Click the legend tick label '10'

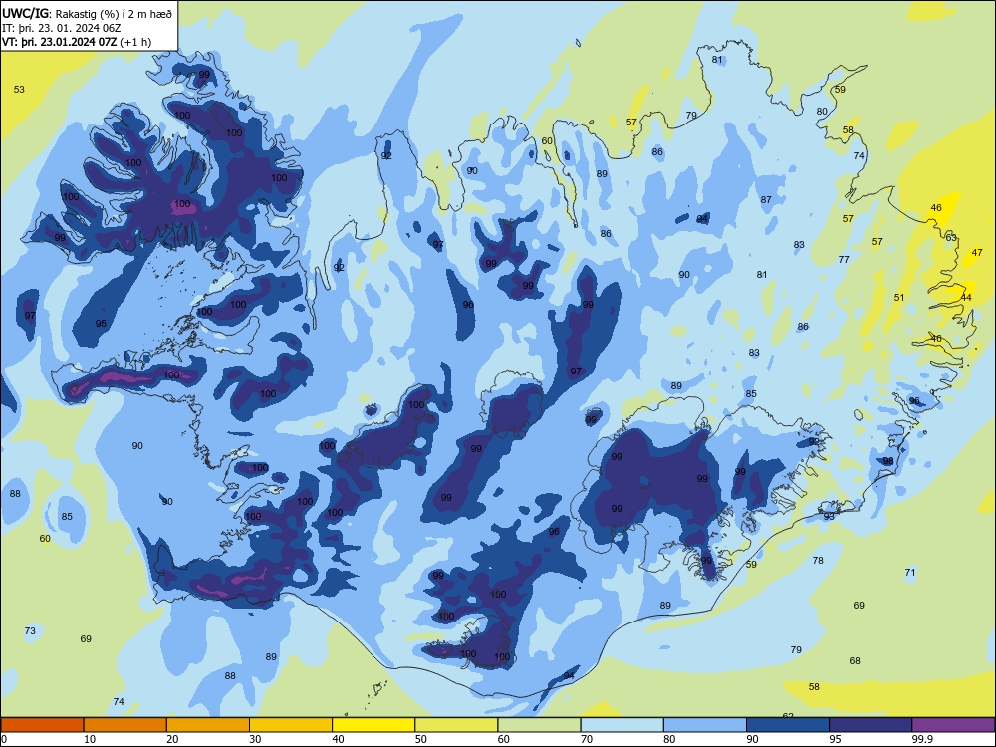click(90, 739)
